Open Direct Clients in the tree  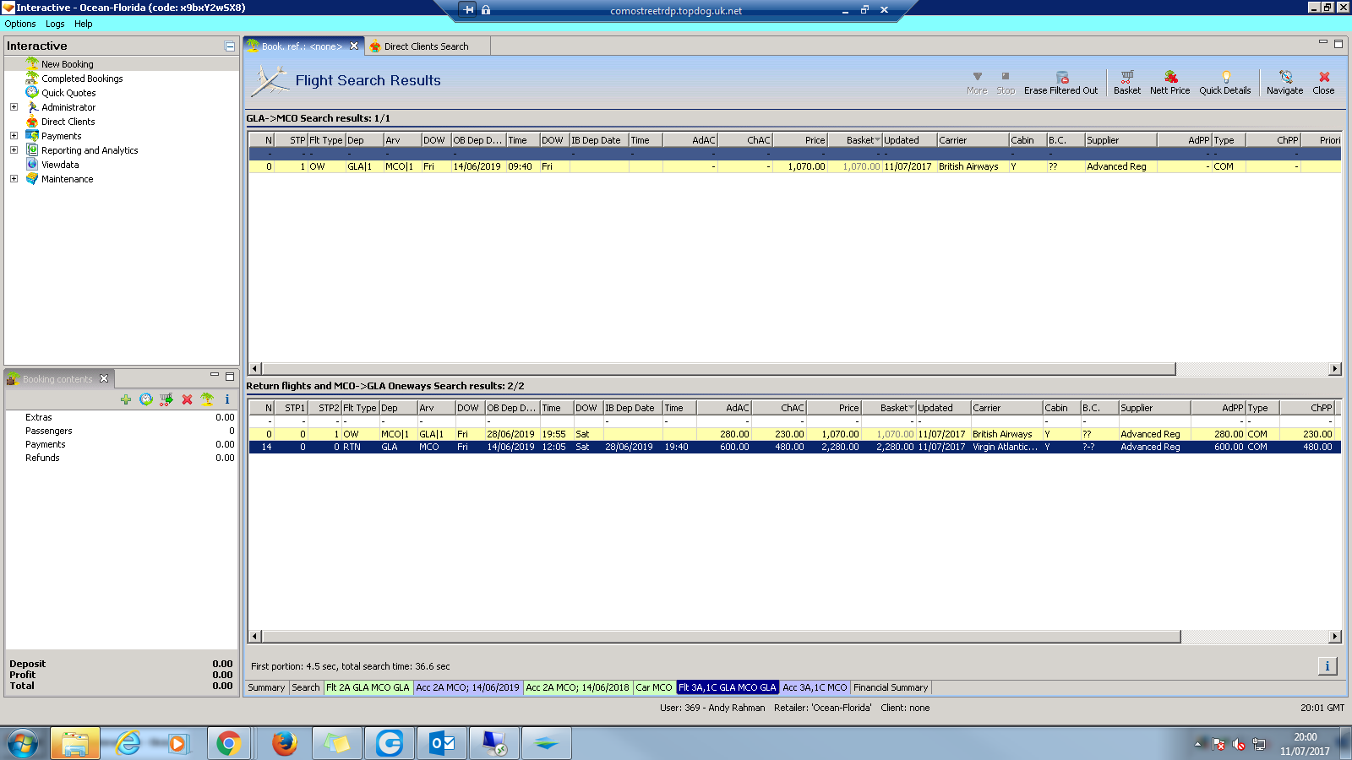[68, 122]
